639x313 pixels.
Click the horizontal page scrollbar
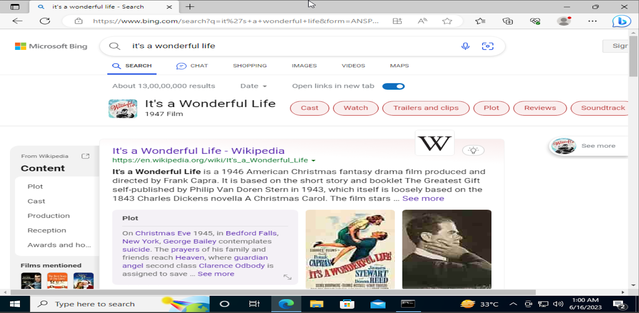pos(273,292)
